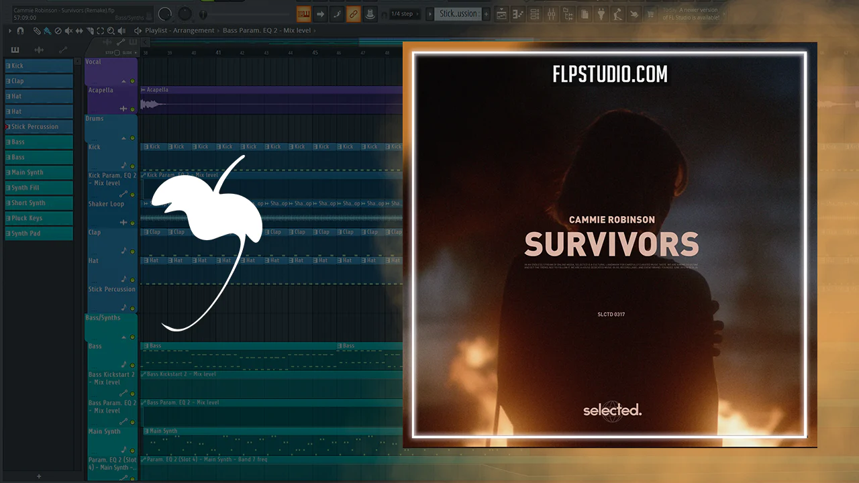Screen dimensions: 859x483
Task: Show audio clips in the picker panel
Action: (39, 50)
